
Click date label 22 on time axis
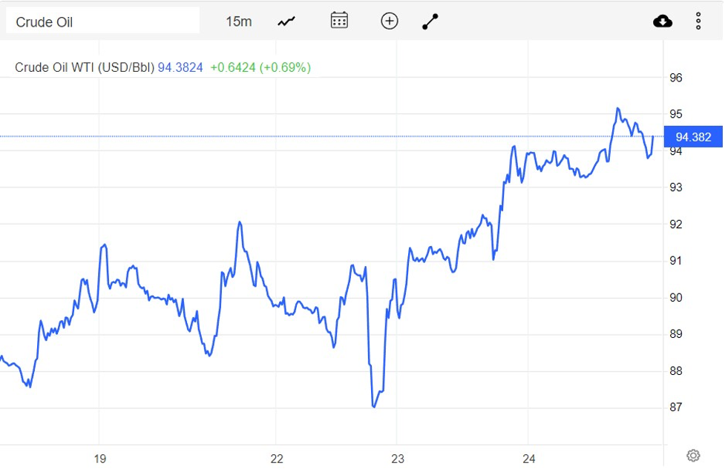276,459
